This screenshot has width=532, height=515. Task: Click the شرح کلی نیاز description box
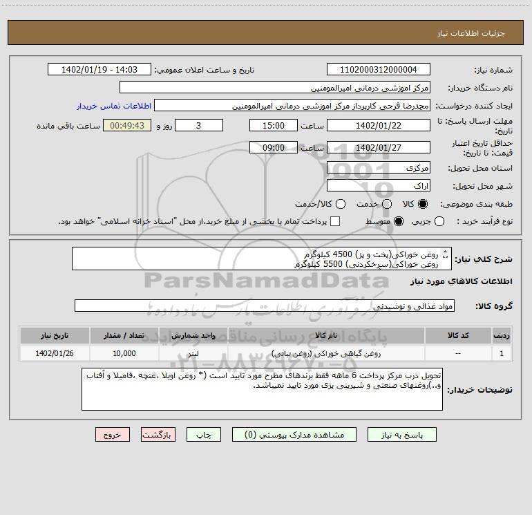point(262,259)
